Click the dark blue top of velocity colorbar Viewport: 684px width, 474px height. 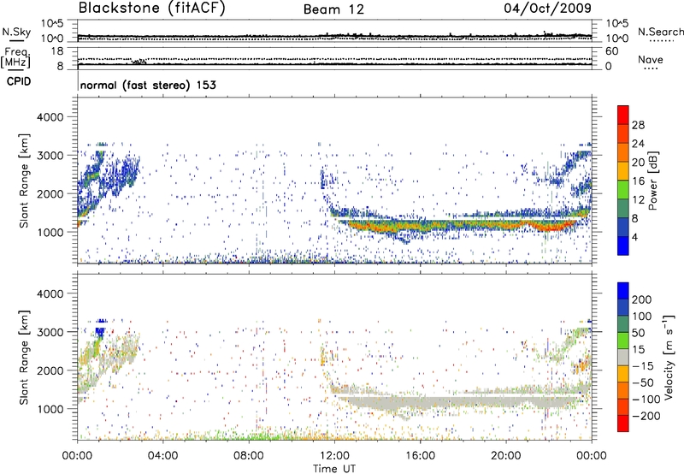click(623, 291)
